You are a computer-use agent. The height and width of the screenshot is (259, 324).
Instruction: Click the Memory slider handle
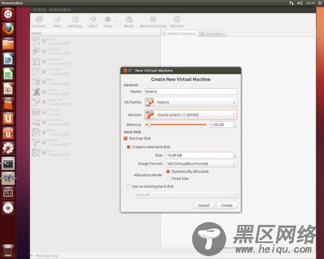pyautogui.click(x=149, y=124)
